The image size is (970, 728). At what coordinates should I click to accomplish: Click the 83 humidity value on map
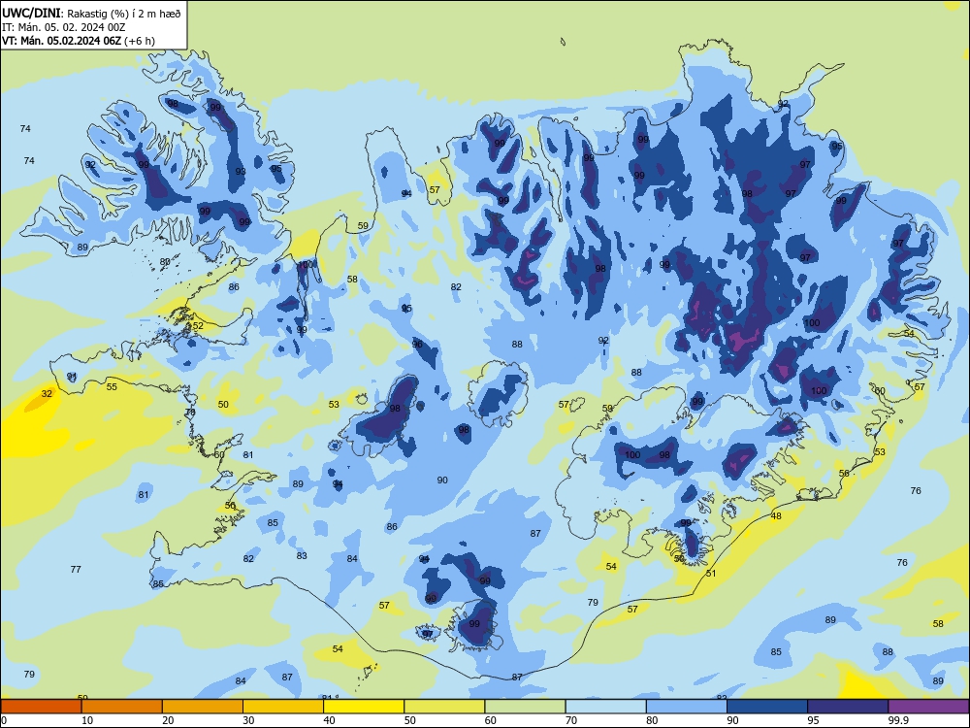coord(302,555)
